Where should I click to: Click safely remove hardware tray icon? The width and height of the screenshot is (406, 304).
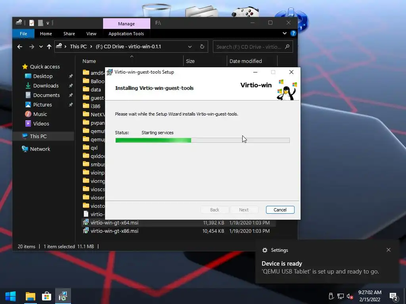click(331, 296)
